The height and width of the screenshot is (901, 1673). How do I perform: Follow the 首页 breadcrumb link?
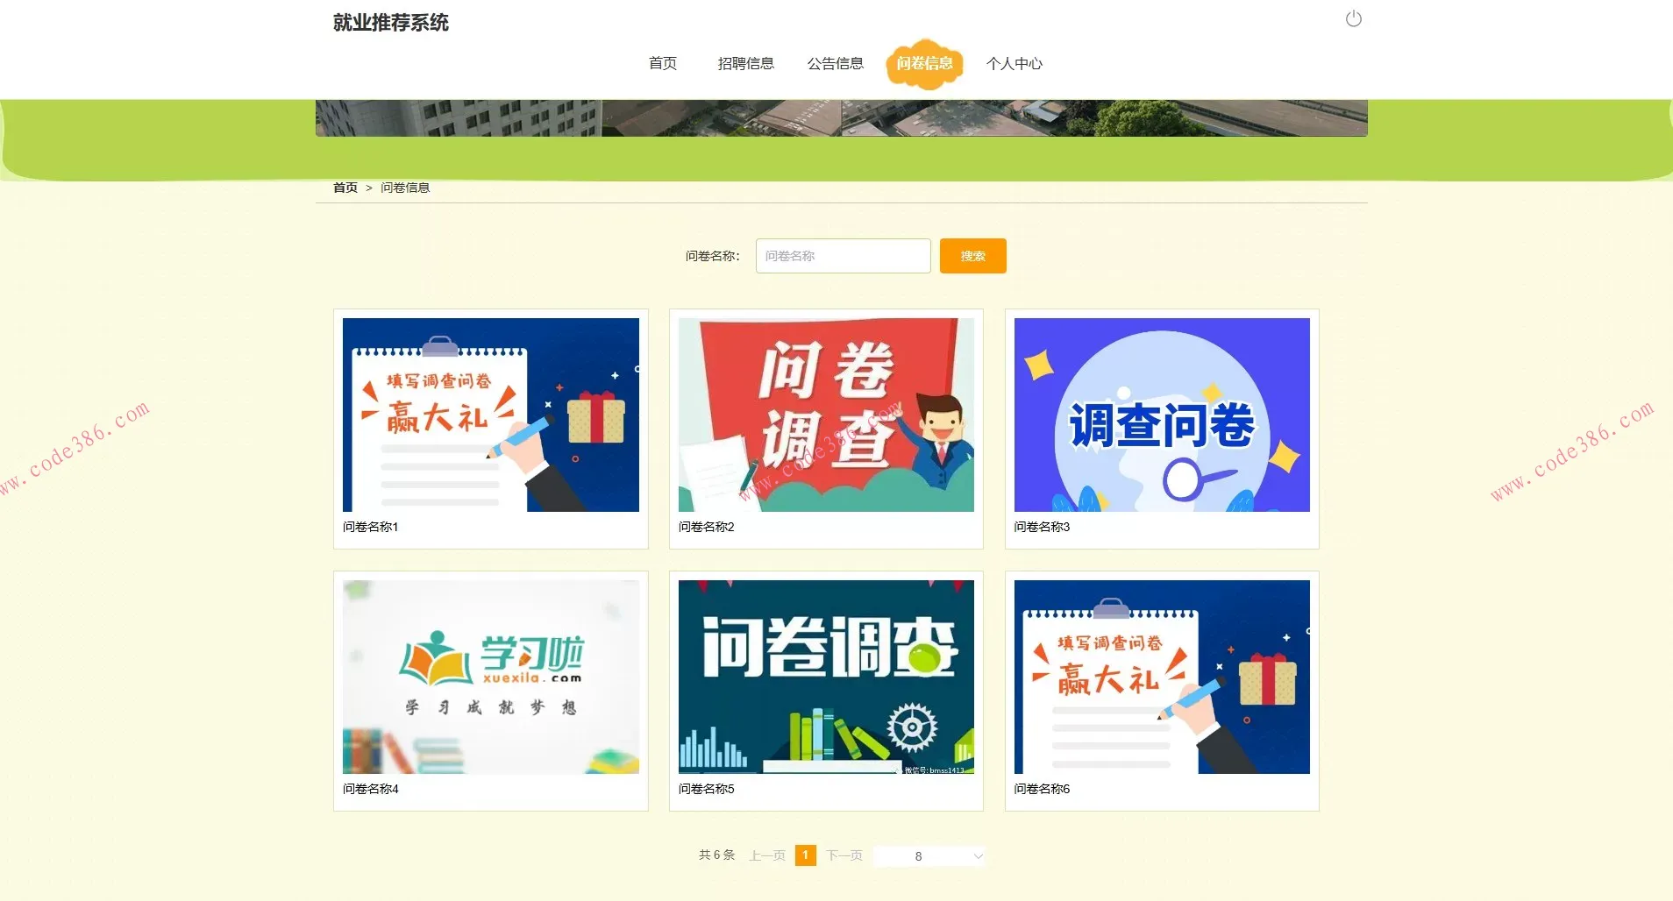point(345,187)
